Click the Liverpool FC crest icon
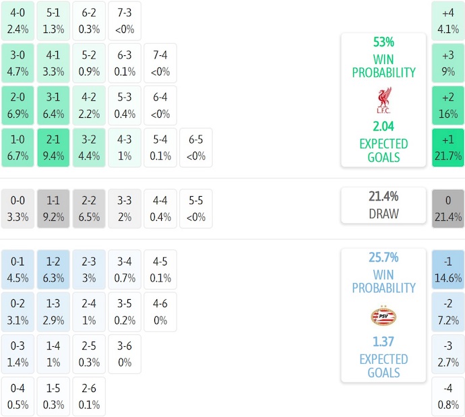 383,100
